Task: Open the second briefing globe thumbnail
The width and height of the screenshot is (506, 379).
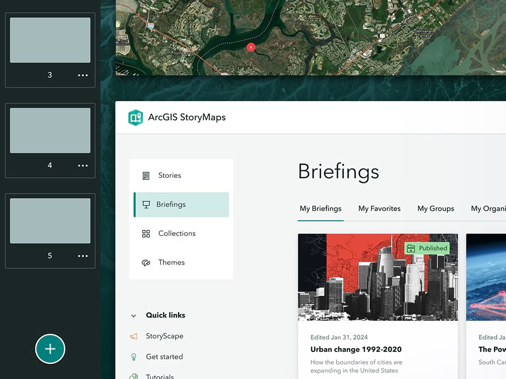Action: coord(486,277)
